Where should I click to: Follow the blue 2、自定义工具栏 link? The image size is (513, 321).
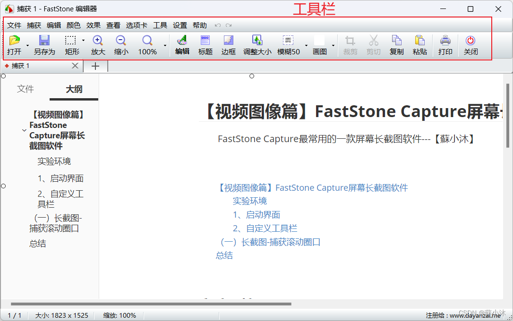click(265, 228)
